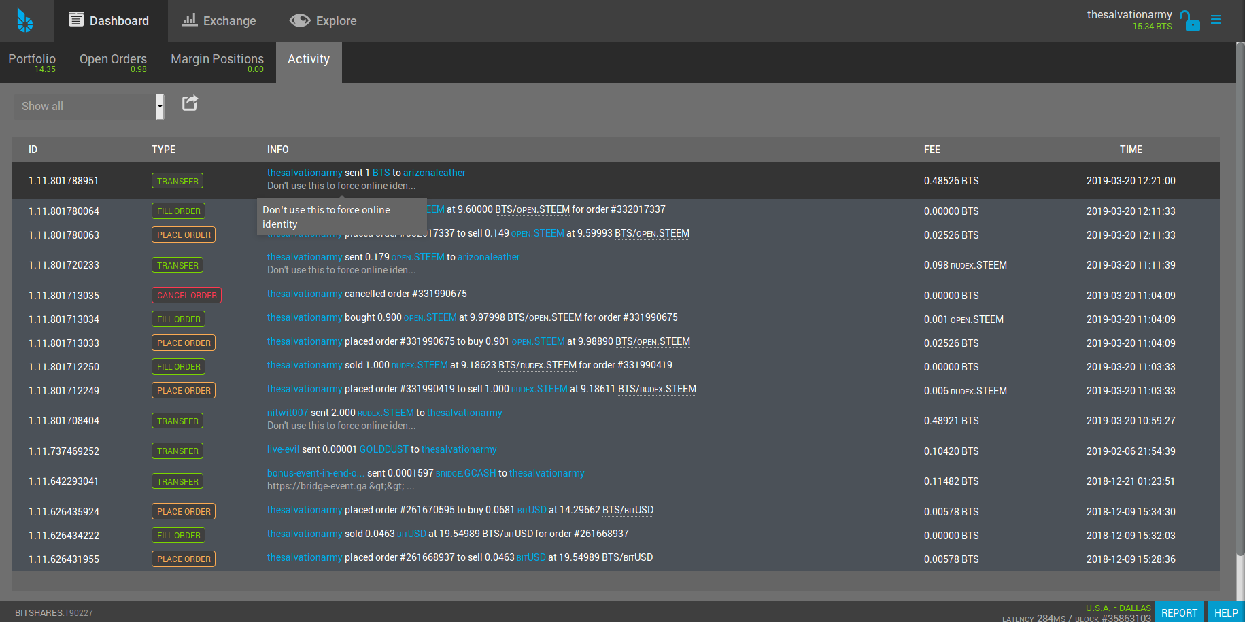Go to the Dashboard menu
The width and height of the screenshot is (1245, 622).
[111, 21]
